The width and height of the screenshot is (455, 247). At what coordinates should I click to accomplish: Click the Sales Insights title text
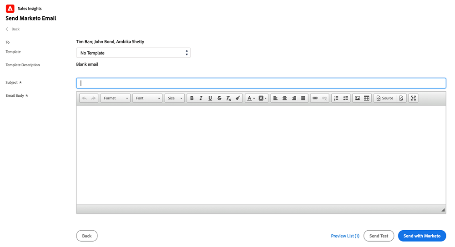(30, 8)
